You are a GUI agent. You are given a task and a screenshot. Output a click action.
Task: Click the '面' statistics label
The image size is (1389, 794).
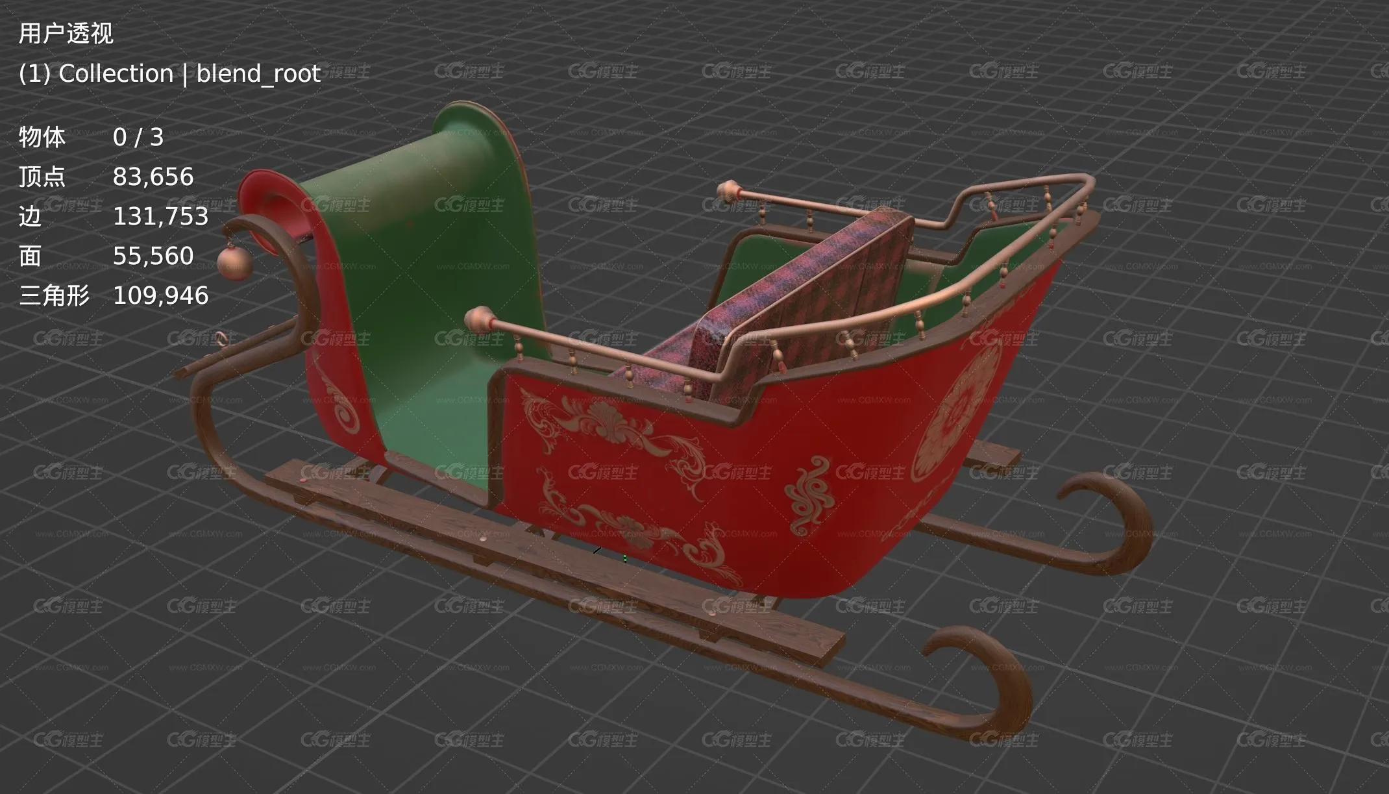point(30,256)
